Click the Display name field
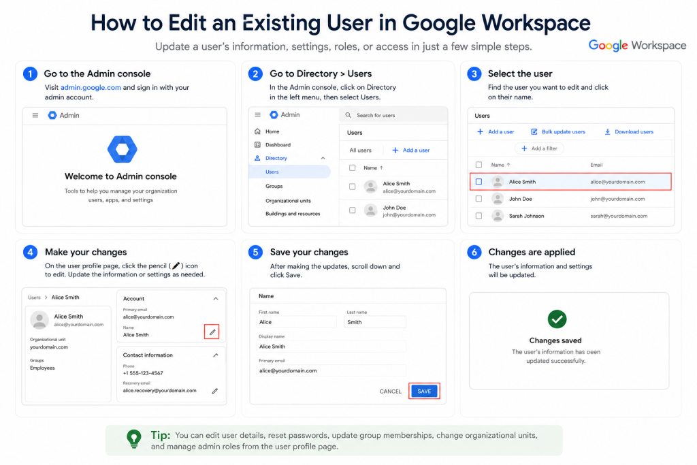This screenshot has width=697, height=465. [331, 347]
